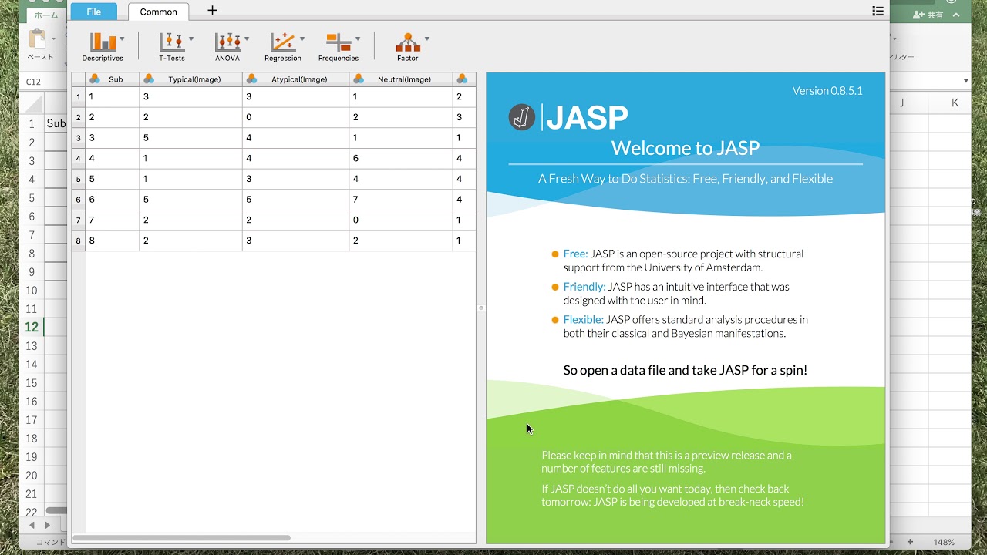
Task: Click the JASP logo icon
Action: tap(522, 117)
